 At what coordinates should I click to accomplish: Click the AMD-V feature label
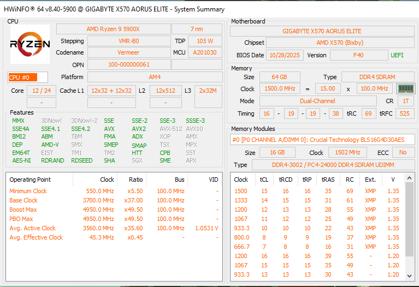pyautogui.click(x=50, y=145)
